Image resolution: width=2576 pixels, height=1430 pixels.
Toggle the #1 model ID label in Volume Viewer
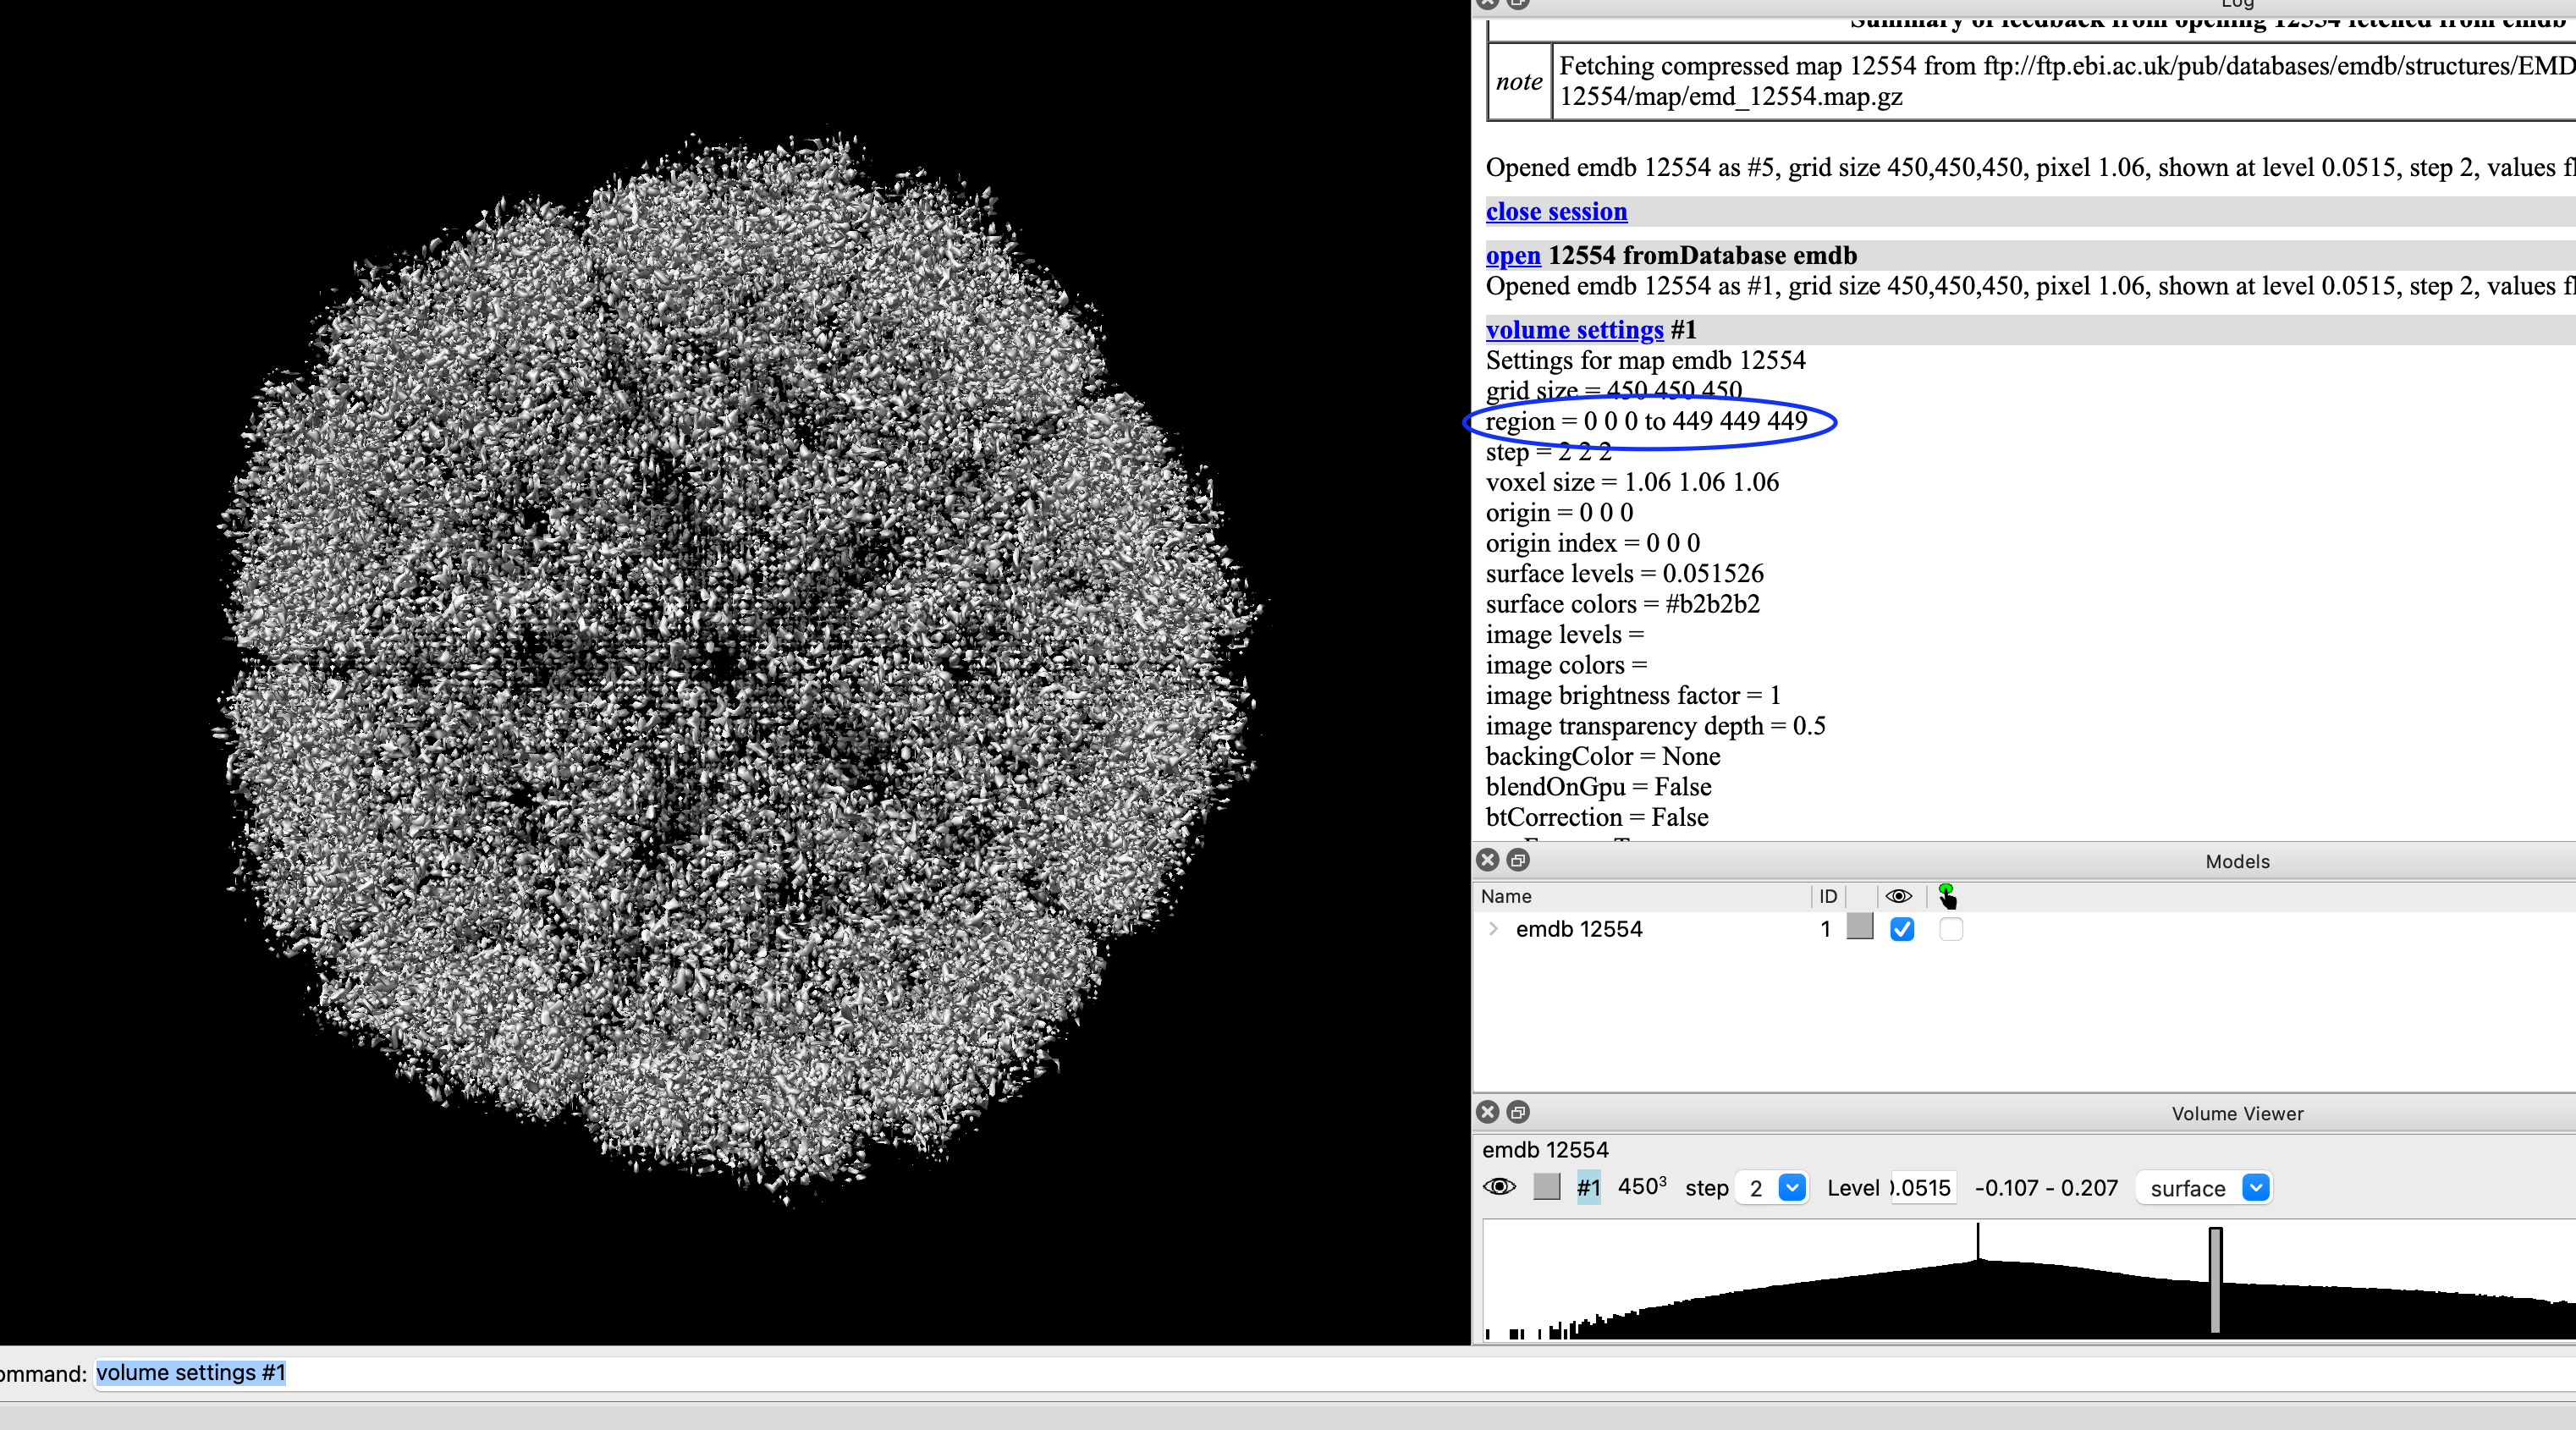click(x=1588, y=1188)
